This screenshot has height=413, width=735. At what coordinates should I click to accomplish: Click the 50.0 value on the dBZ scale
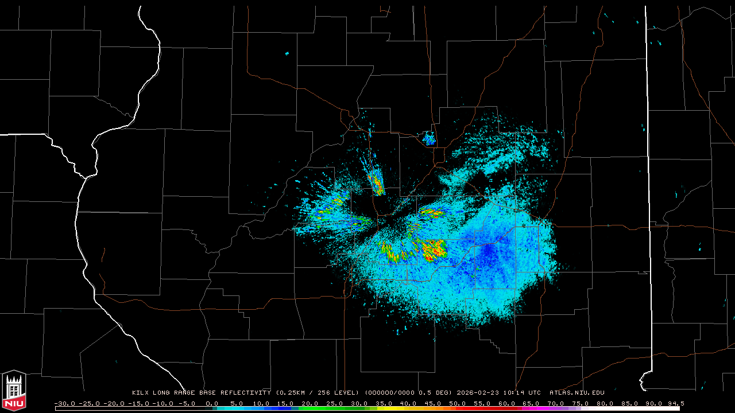click(458, 403)
